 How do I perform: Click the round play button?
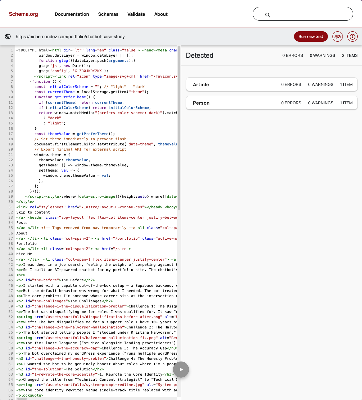[181, 370]
